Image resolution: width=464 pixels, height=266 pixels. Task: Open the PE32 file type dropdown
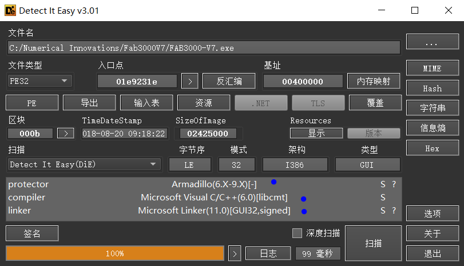point(40,81)
